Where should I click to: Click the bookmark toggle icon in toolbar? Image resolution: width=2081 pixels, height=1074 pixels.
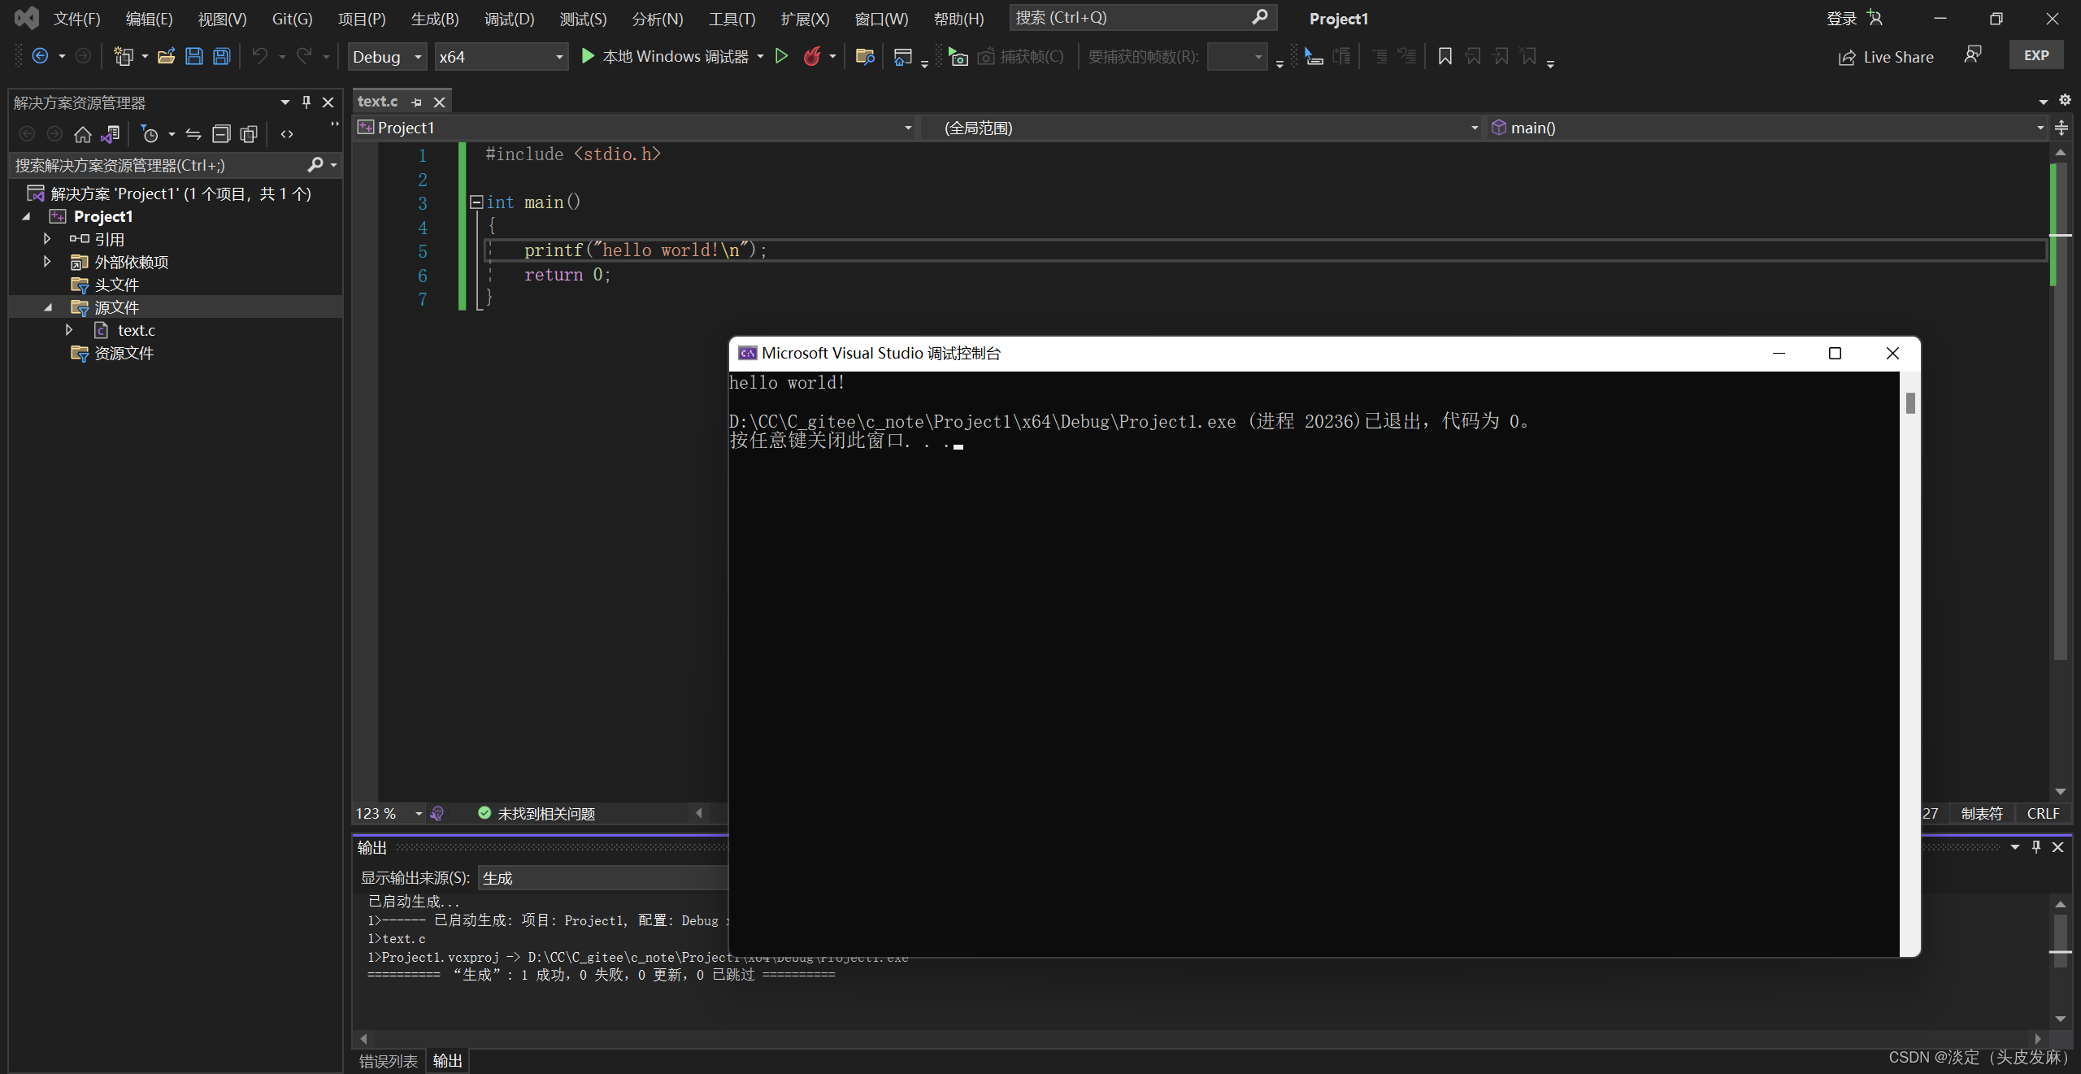point(1445,56)
